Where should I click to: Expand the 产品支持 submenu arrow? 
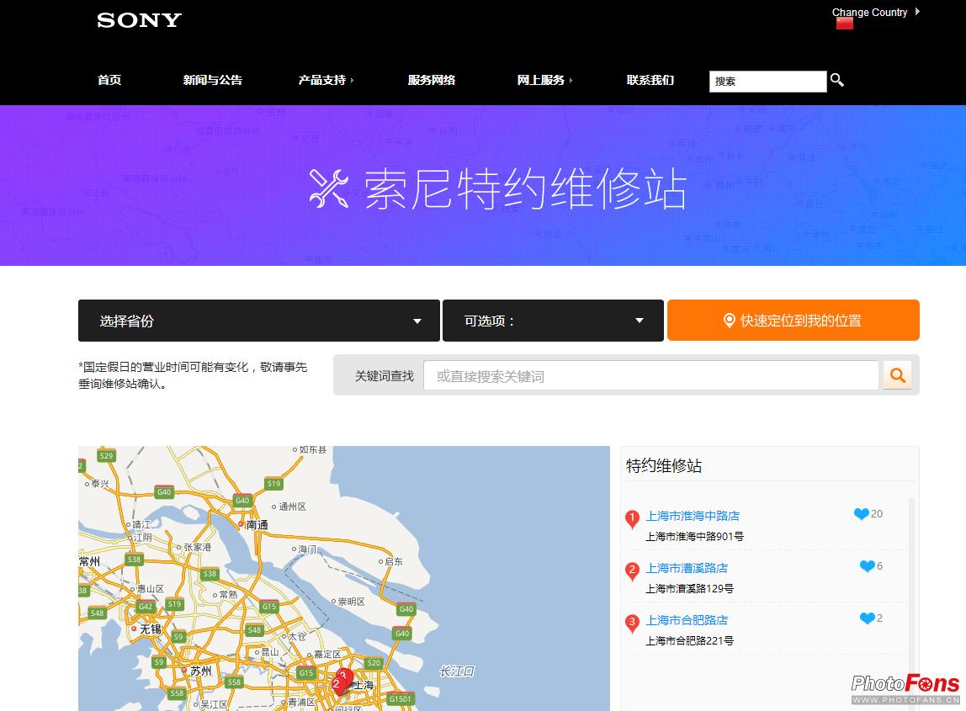[x=353, y=81]
